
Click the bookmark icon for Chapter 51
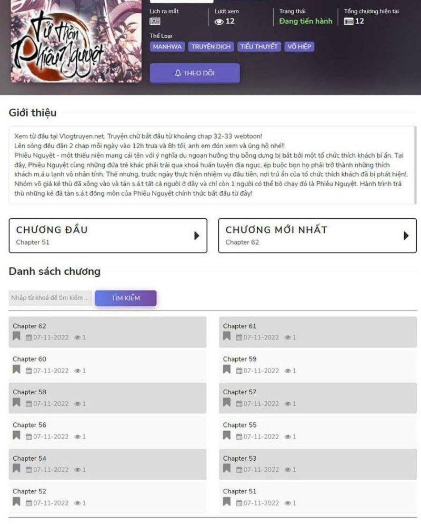pos(227,502)
